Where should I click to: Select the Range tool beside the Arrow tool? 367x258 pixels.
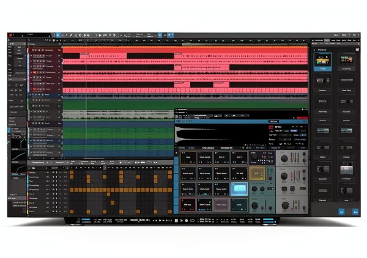[x=62, y=35]
